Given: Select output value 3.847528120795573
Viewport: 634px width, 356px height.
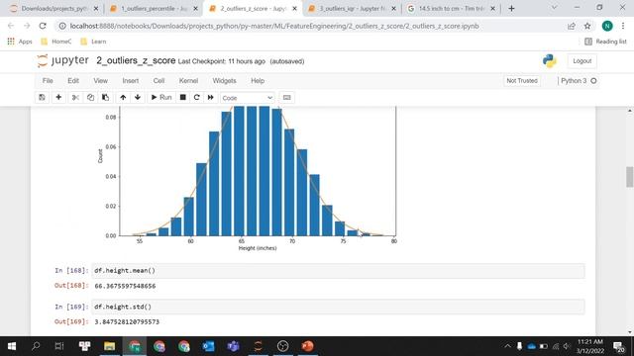Looking at the screenshot, I should pos(127,321).
